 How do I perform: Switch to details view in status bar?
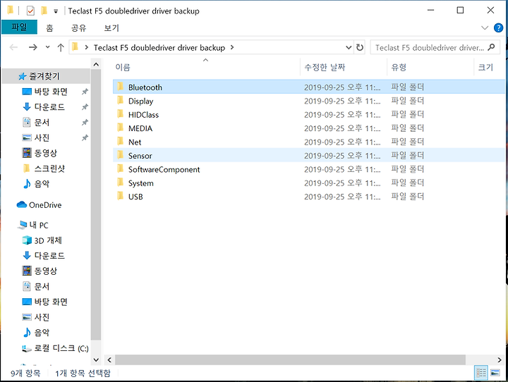pos(481,373)
